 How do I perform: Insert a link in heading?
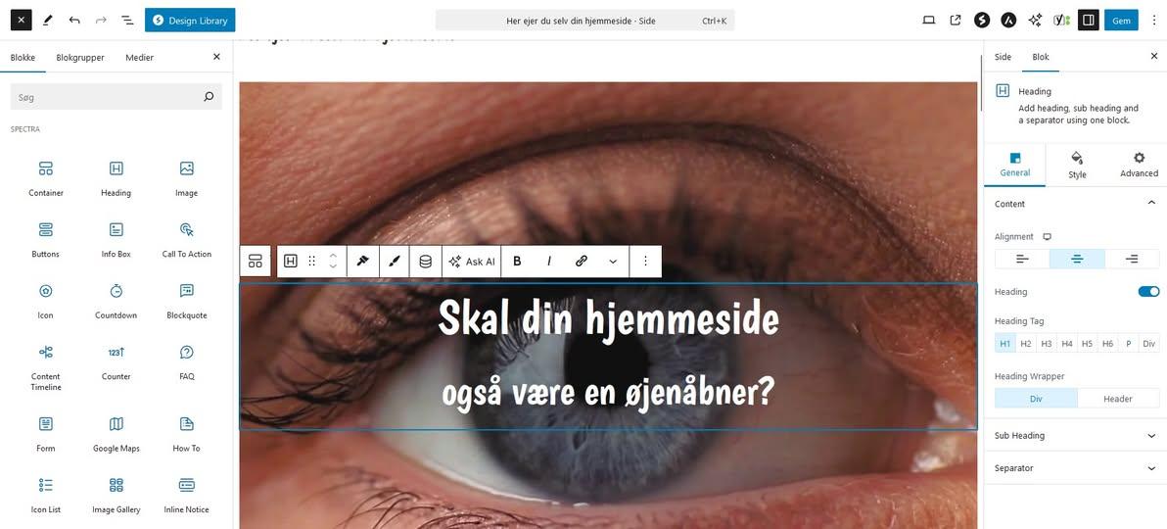(x=582, y=261)
